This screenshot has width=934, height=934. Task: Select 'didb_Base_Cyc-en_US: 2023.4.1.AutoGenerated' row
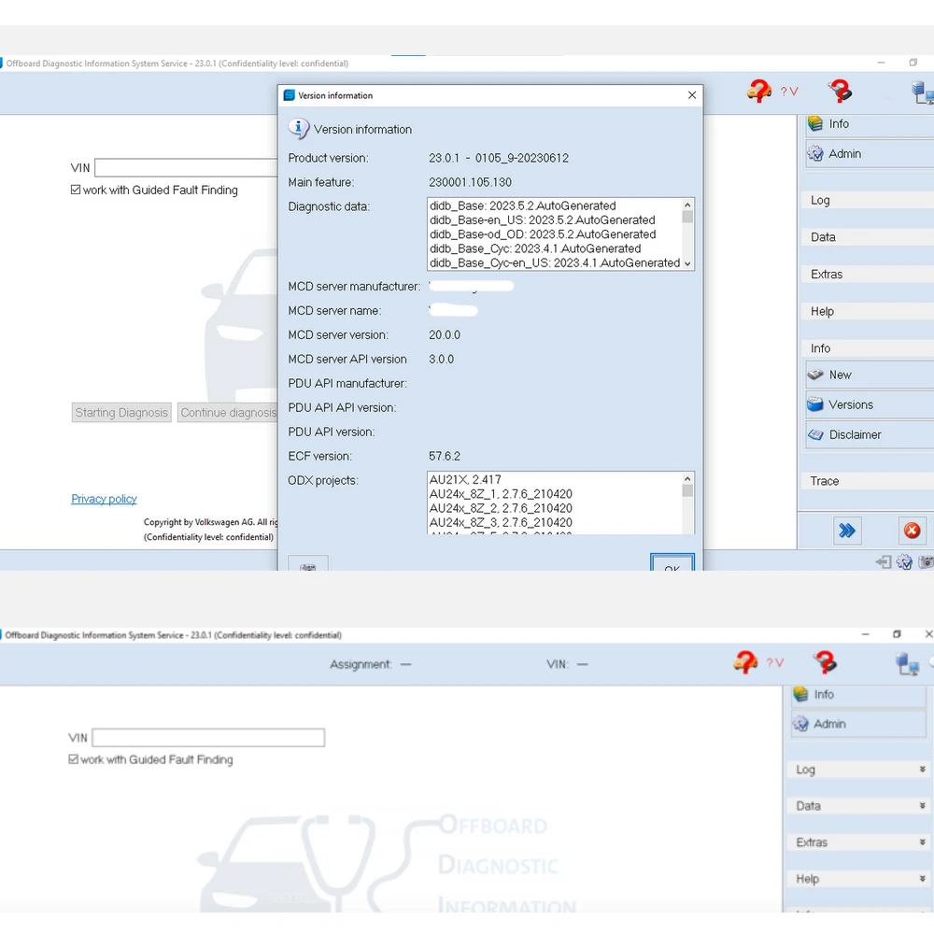555,263
